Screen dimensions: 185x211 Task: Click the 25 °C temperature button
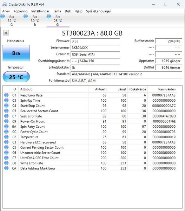tap(16, 77)
